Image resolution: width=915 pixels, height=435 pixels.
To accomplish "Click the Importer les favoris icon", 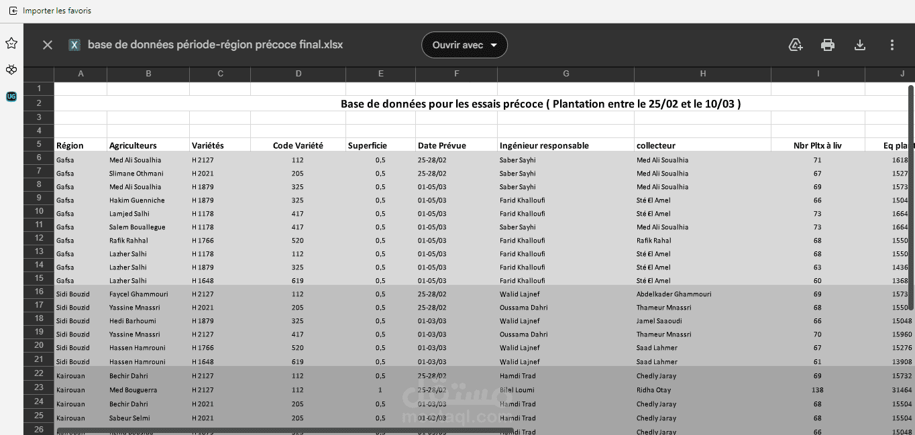I will click(13, 11).
